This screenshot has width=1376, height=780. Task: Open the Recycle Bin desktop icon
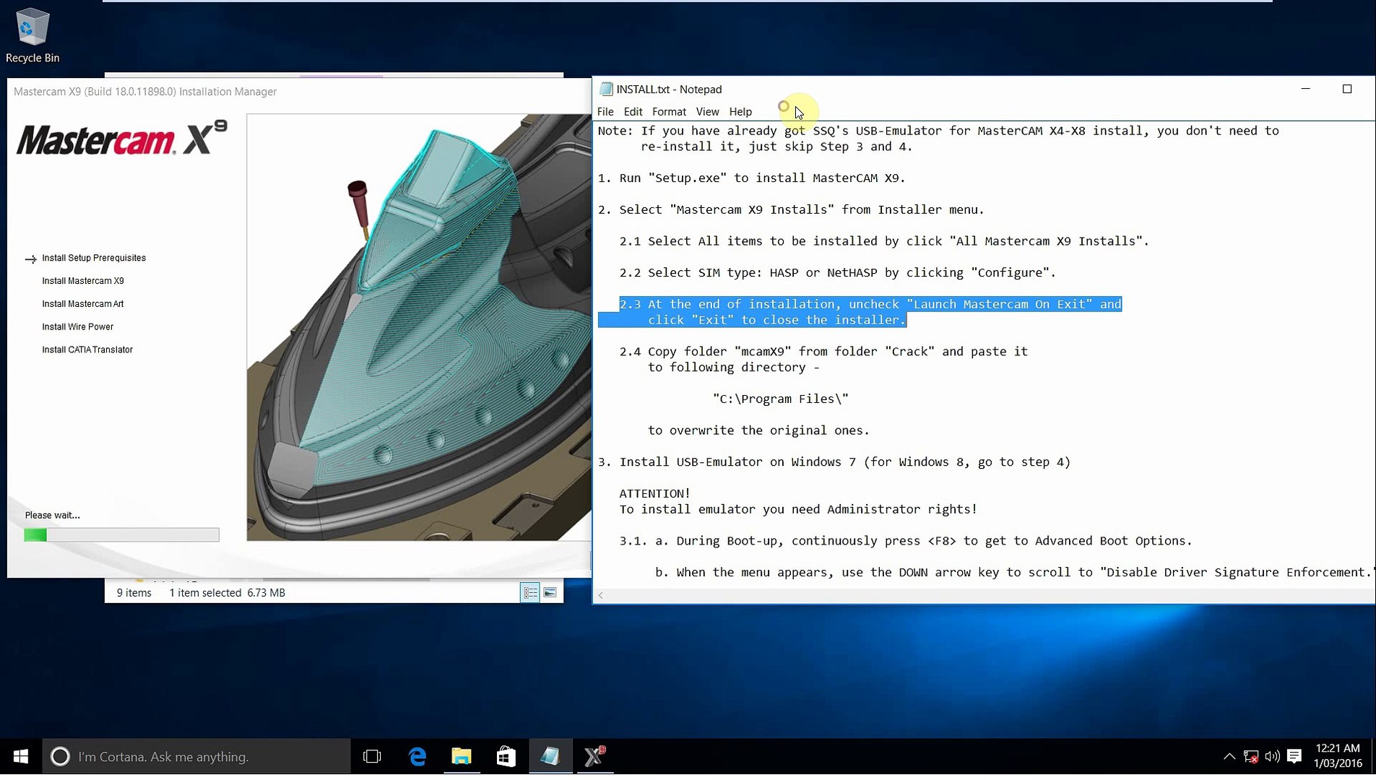33,36
